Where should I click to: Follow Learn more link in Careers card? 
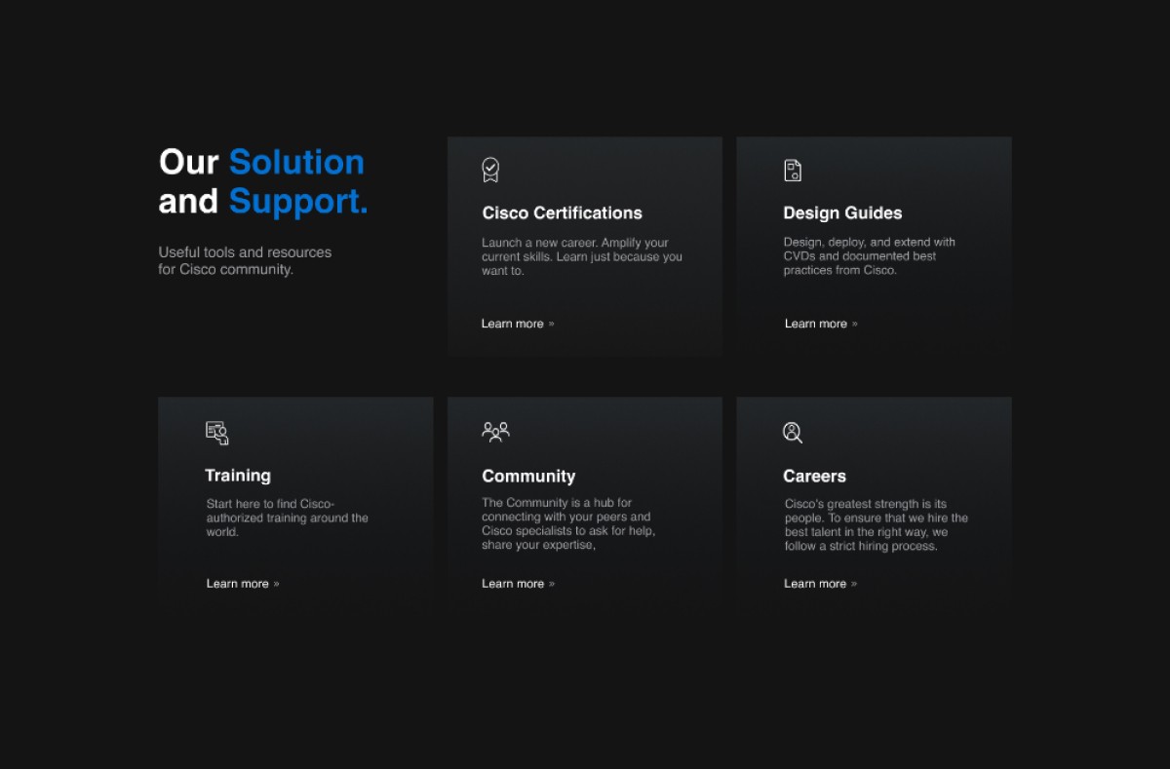(x=820, y=584)
